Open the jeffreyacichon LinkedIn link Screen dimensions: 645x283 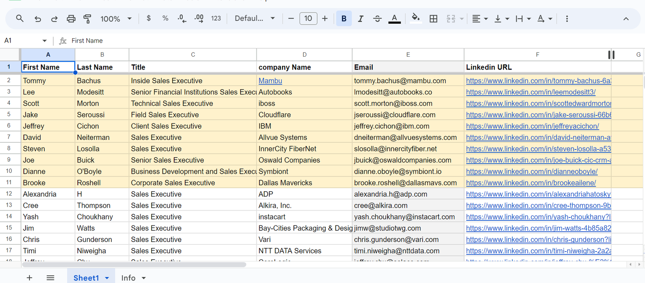(x=532, y=126)
